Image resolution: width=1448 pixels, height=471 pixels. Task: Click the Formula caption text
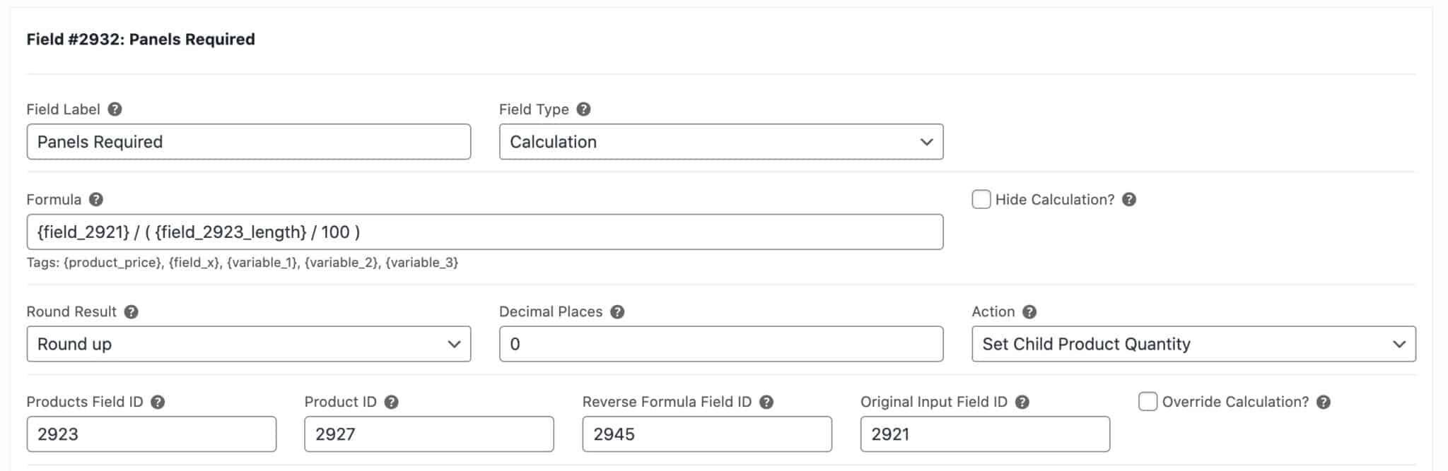coord(54,200)
